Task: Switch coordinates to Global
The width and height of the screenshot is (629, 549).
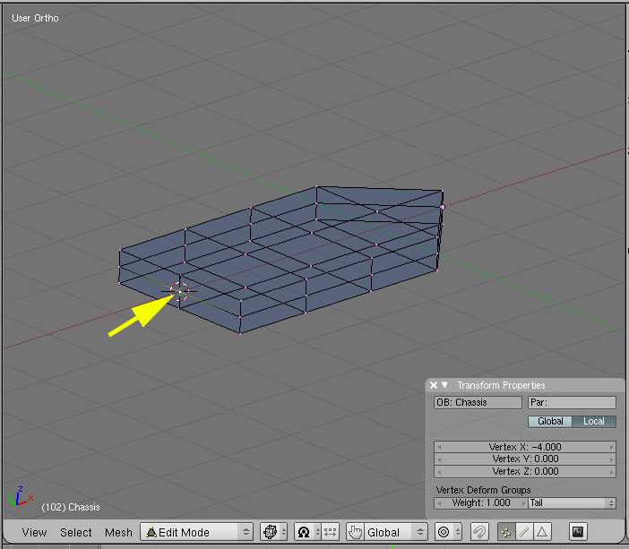Action: point(550,421)
